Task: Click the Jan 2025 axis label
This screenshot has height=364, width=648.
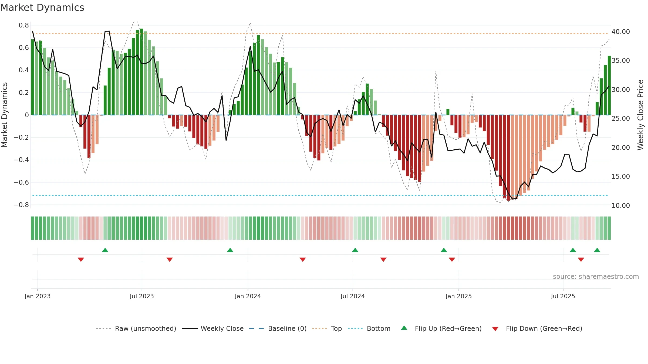Action: [x=459, y=296]
